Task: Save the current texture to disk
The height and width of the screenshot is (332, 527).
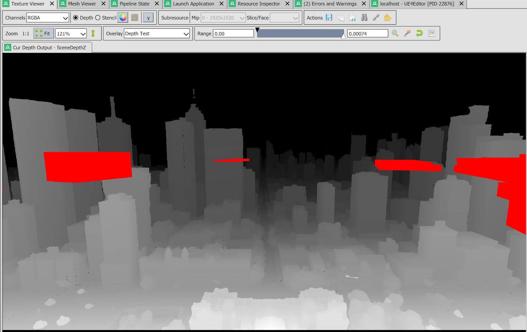Action: pyautogui.click(x=329, y=18)
